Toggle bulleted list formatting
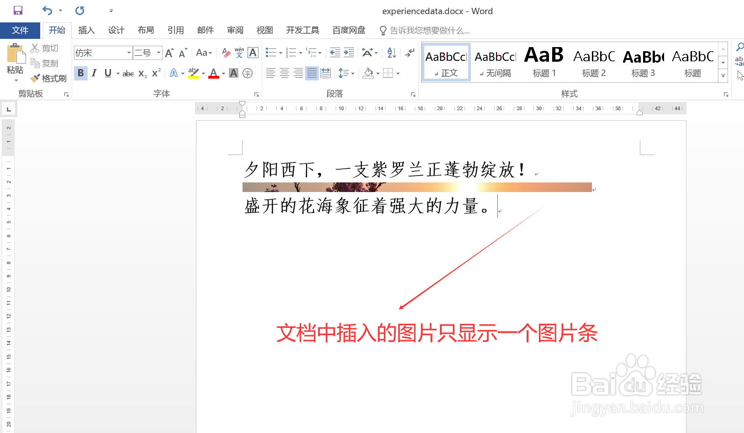744x433 pixels. 270,53
